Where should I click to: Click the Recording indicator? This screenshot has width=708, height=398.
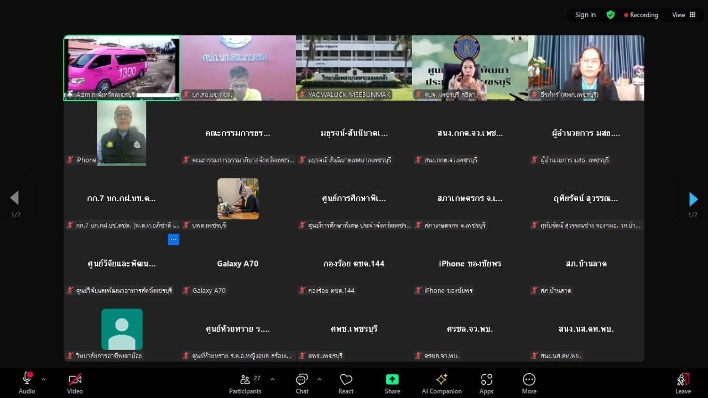[x=641, y=15]
